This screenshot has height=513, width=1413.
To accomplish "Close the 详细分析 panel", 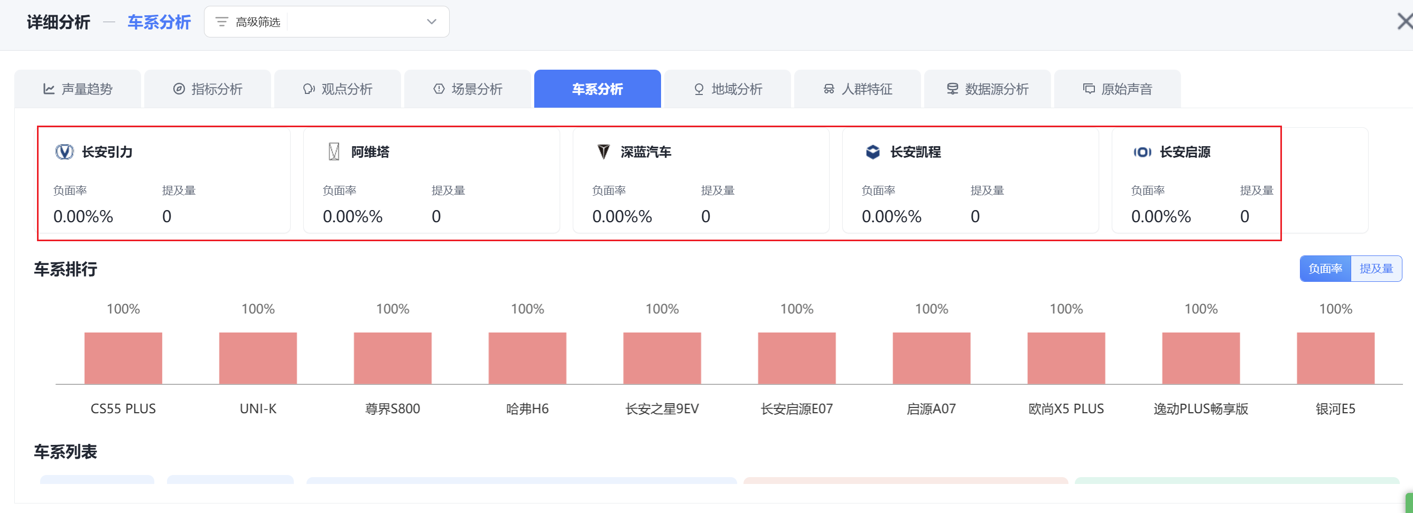I will [x=1403, y=22].
